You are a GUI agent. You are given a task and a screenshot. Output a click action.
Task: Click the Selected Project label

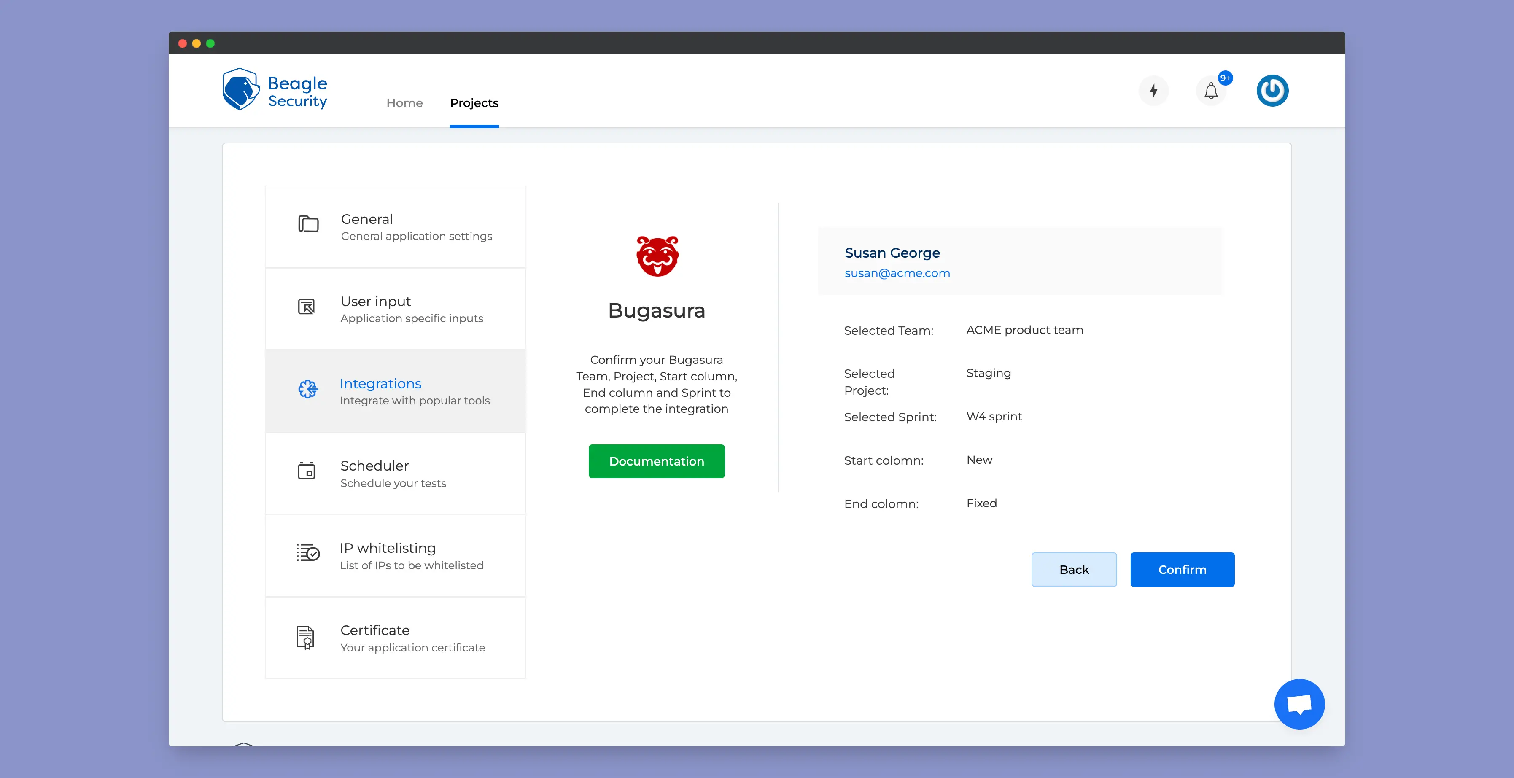(x=869, y=382)
